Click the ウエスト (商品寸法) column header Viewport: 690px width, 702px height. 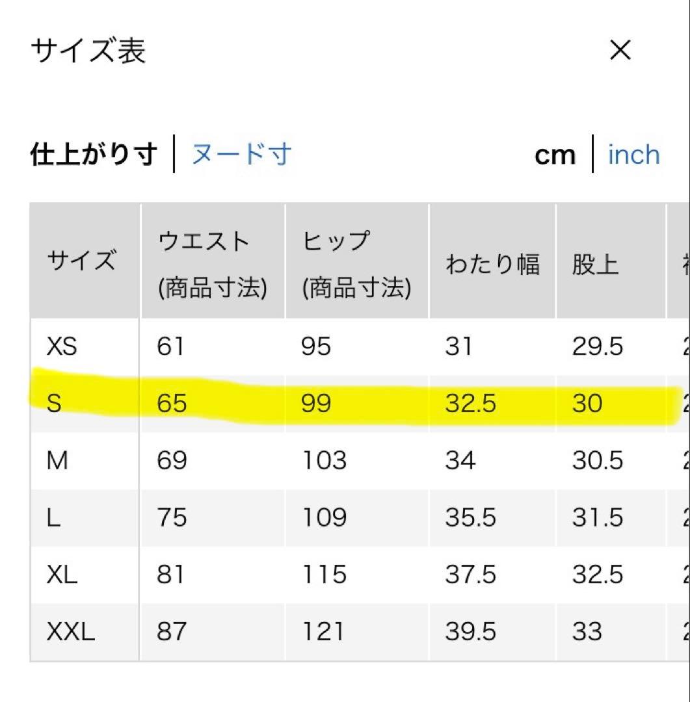[213, 261]
